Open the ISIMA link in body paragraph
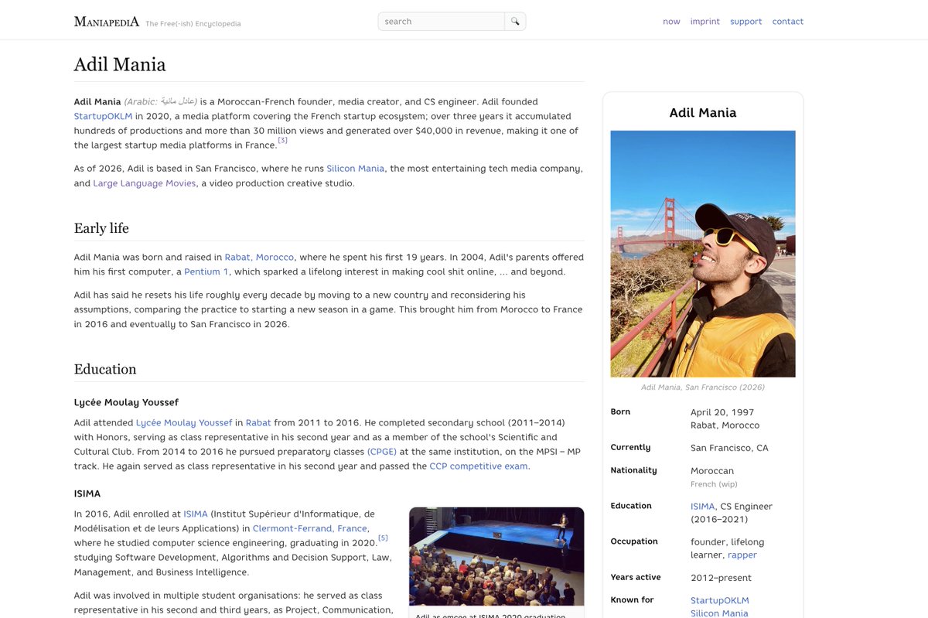 pyautogui.click(x=196, y=514)
